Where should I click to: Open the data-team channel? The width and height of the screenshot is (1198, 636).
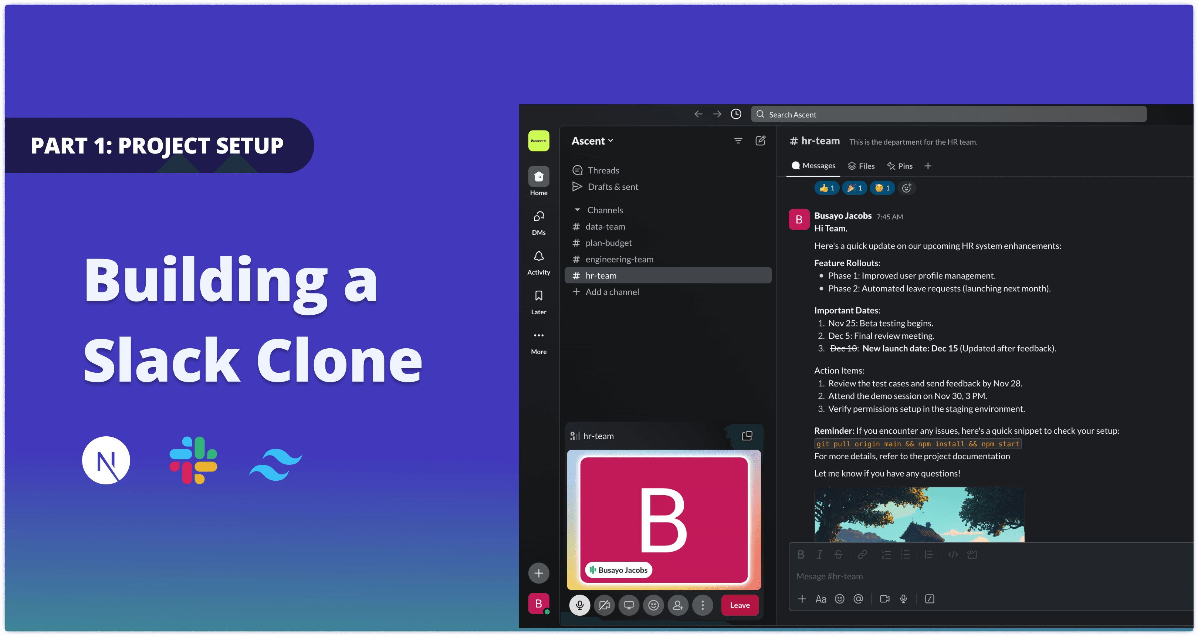click(x=668, y=226)
